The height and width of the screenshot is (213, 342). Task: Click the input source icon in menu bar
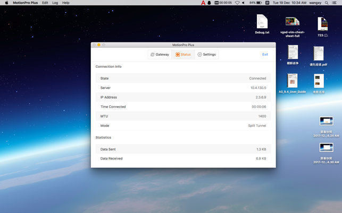(267, 3)
